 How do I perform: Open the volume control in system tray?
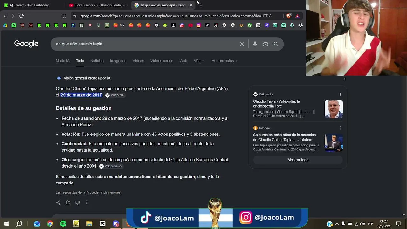tap(362, 224)
